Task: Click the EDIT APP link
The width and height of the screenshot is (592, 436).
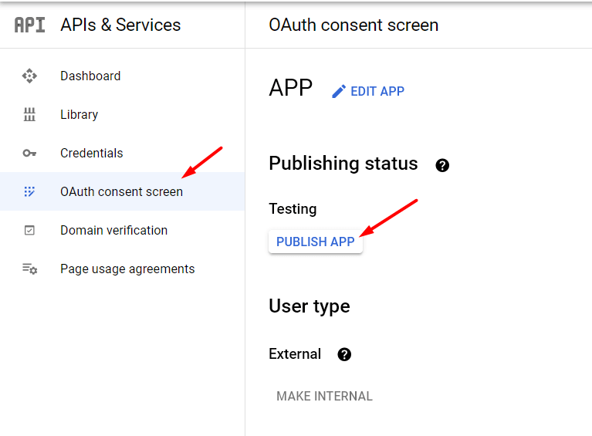Action: coord(367,91)
